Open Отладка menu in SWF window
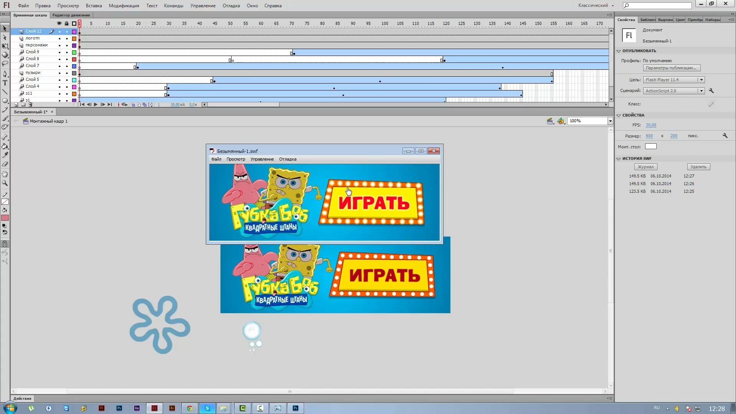736x414 pixels. pos(287,159)
